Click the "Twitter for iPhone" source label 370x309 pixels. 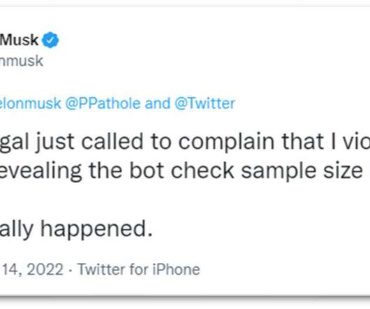click(139, 269)
